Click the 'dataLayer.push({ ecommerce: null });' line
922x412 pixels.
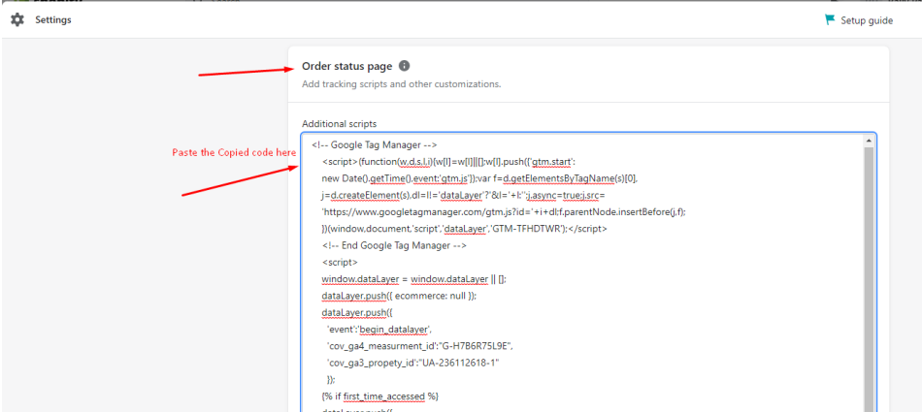click(399, 297)
